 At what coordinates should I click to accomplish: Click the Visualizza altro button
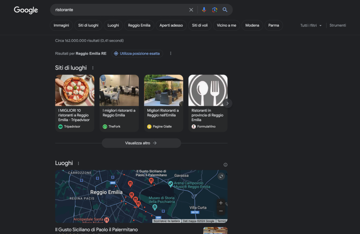141,143
